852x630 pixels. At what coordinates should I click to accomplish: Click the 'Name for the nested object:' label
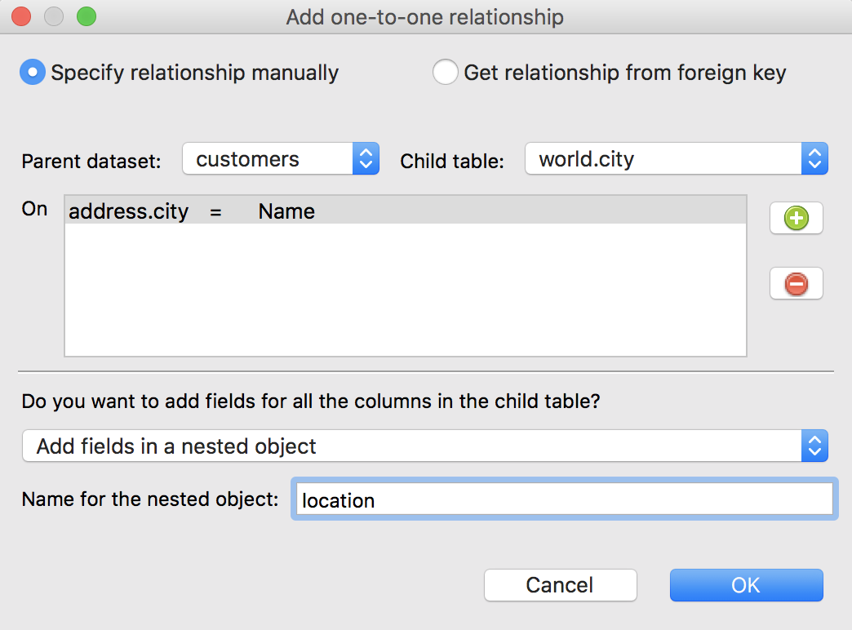(150, 499)
